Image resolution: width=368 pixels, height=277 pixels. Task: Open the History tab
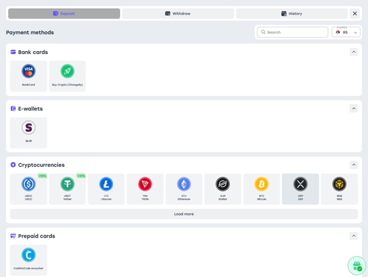(x=292, y=14)
